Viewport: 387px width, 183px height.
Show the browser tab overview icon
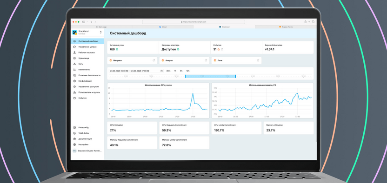point(313,22)
